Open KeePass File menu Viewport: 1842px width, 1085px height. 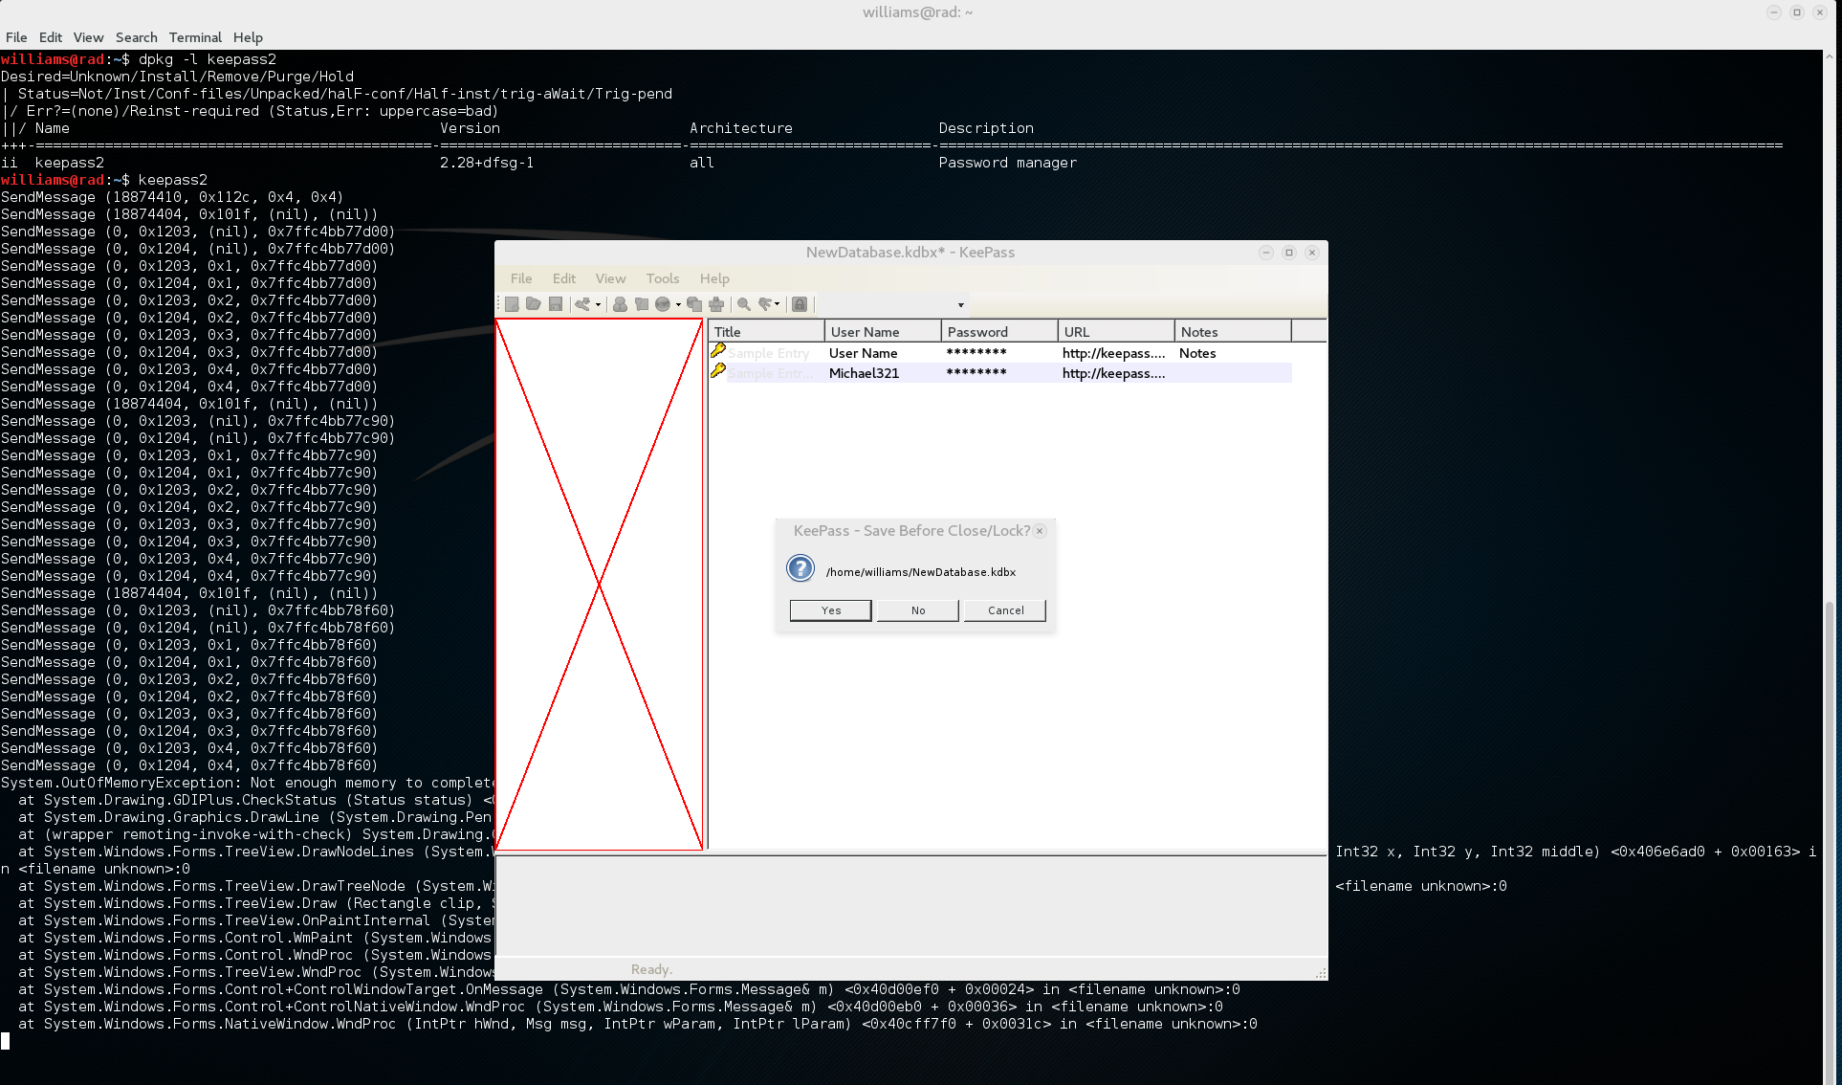[x=521, y=278]
